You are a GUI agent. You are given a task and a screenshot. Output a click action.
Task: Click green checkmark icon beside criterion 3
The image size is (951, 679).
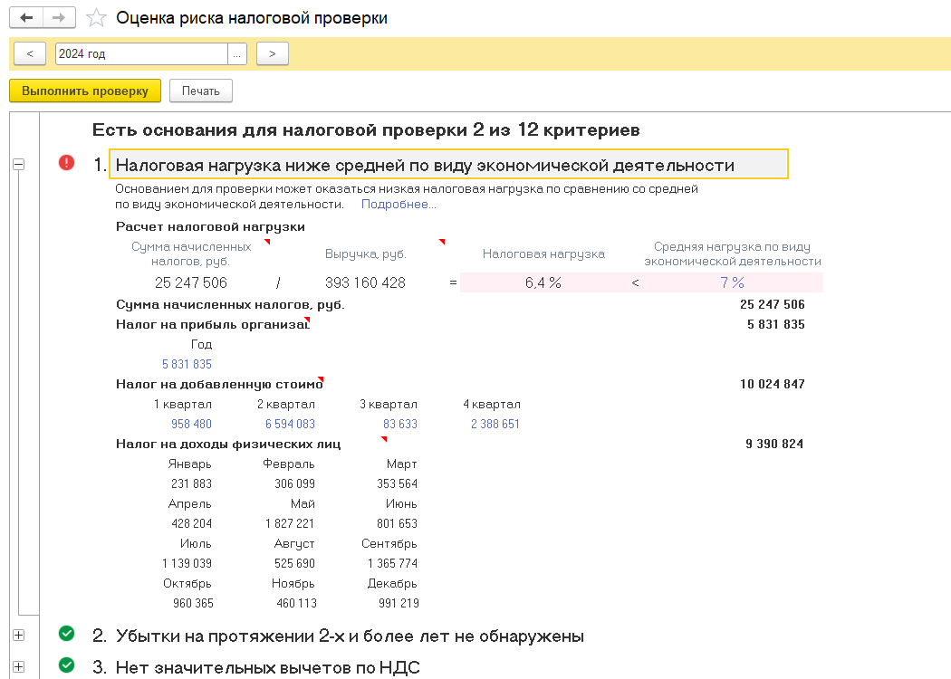coord(67,666)
